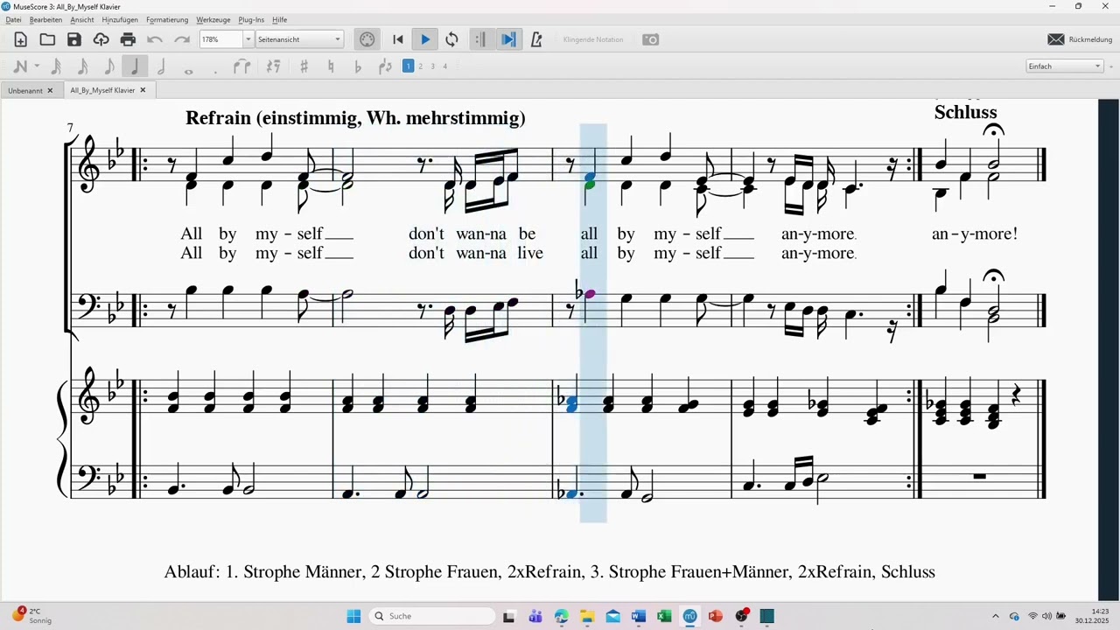Redo the last undone action
Screen dimensions: 1120x630
[x=182, y=39]
